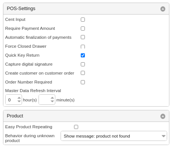Image resolution: width=172 pixels, height=148 pixels.
Task: Open the Behavior during unknown product dropdown
Action: click(114, 136)
